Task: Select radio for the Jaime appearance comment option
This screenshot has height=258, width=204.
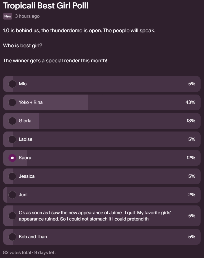Action: coord(12,216)
